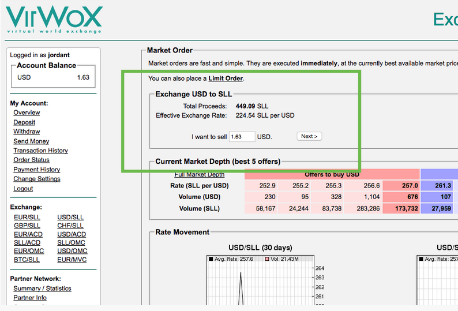458x311 pixels.
Task: Open the Partner Info link
Action: 30,298
